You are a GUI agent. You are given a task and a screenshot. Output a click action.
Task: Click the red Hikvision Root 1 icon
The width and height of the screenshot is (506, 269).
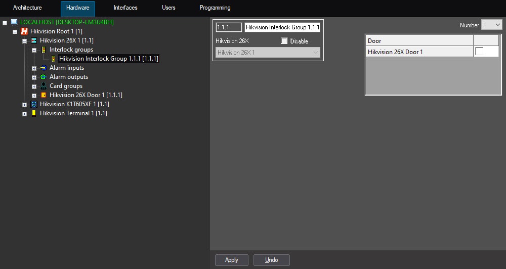pyautogui.click(x=24, y=31)
